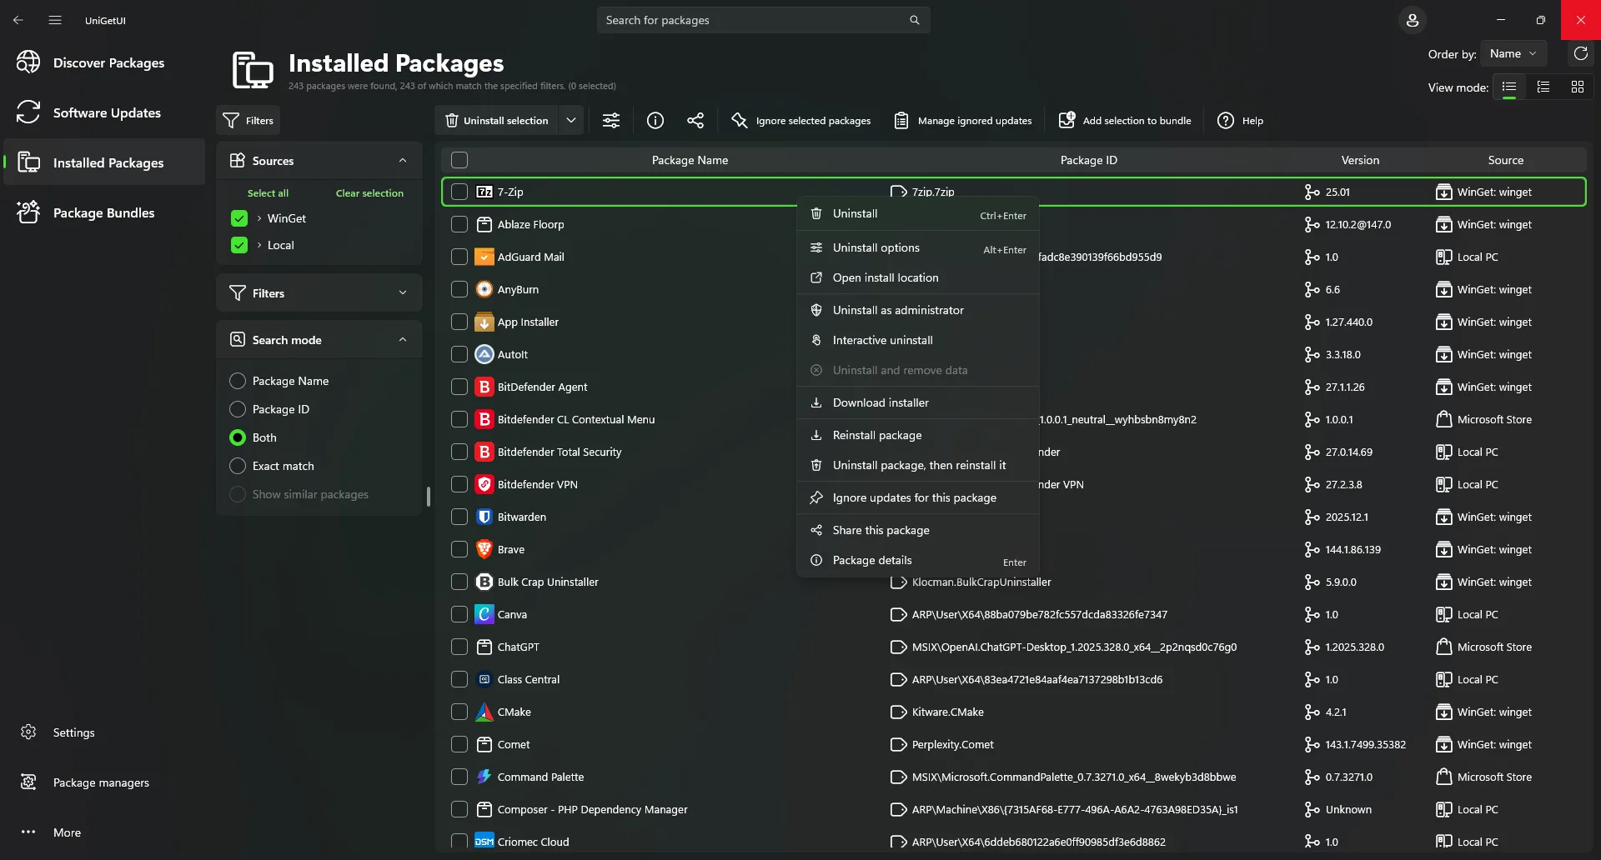Expand the Uninstall selection dropdown arrow
Screen dimensions: 1601x860
(571, 121)
